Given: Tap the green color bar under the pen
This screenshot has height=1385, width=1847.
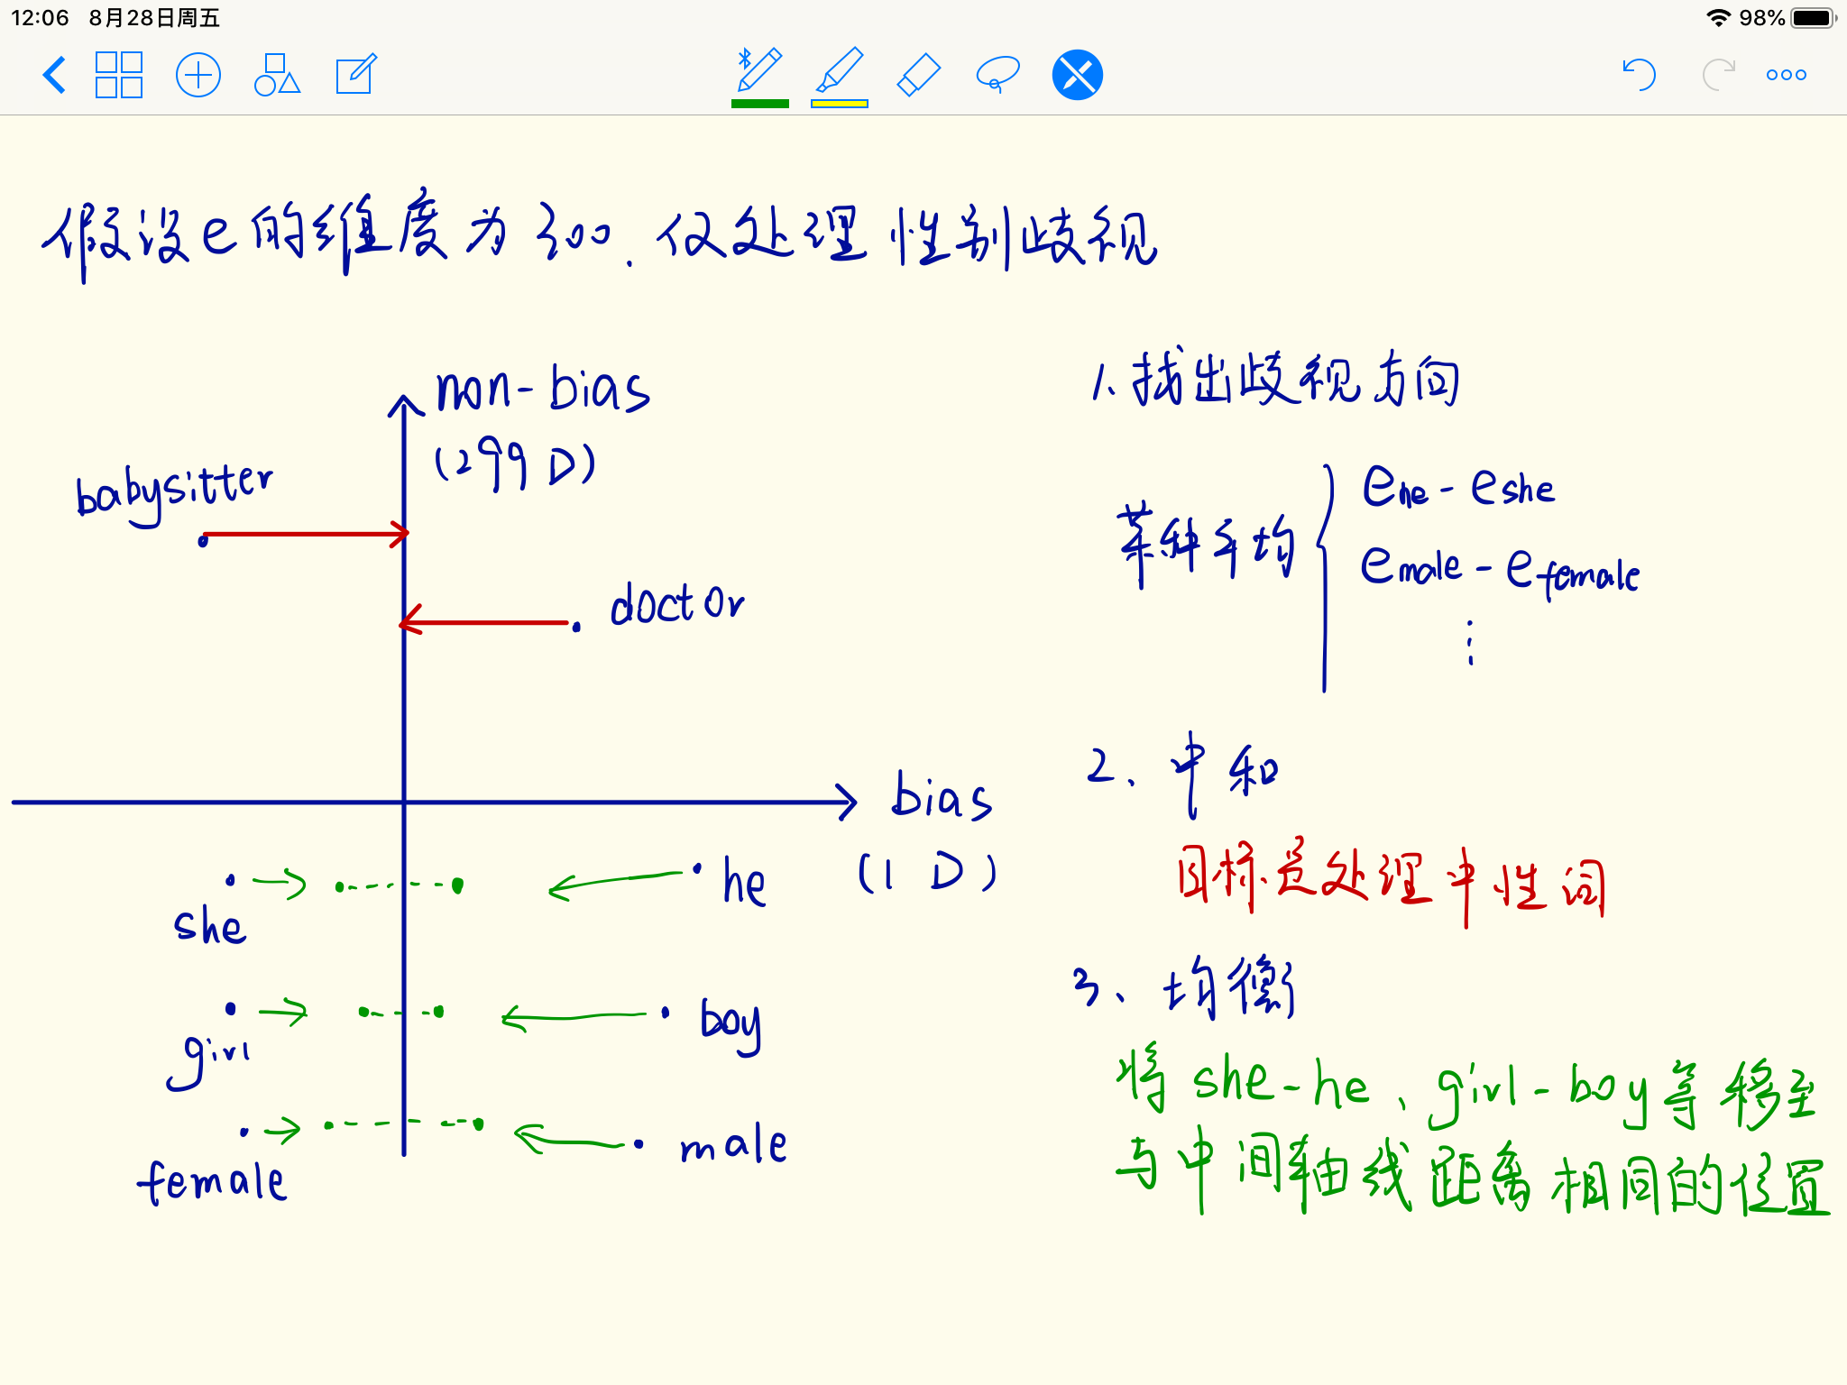Looking at the screenshot, I should [759, 104].
